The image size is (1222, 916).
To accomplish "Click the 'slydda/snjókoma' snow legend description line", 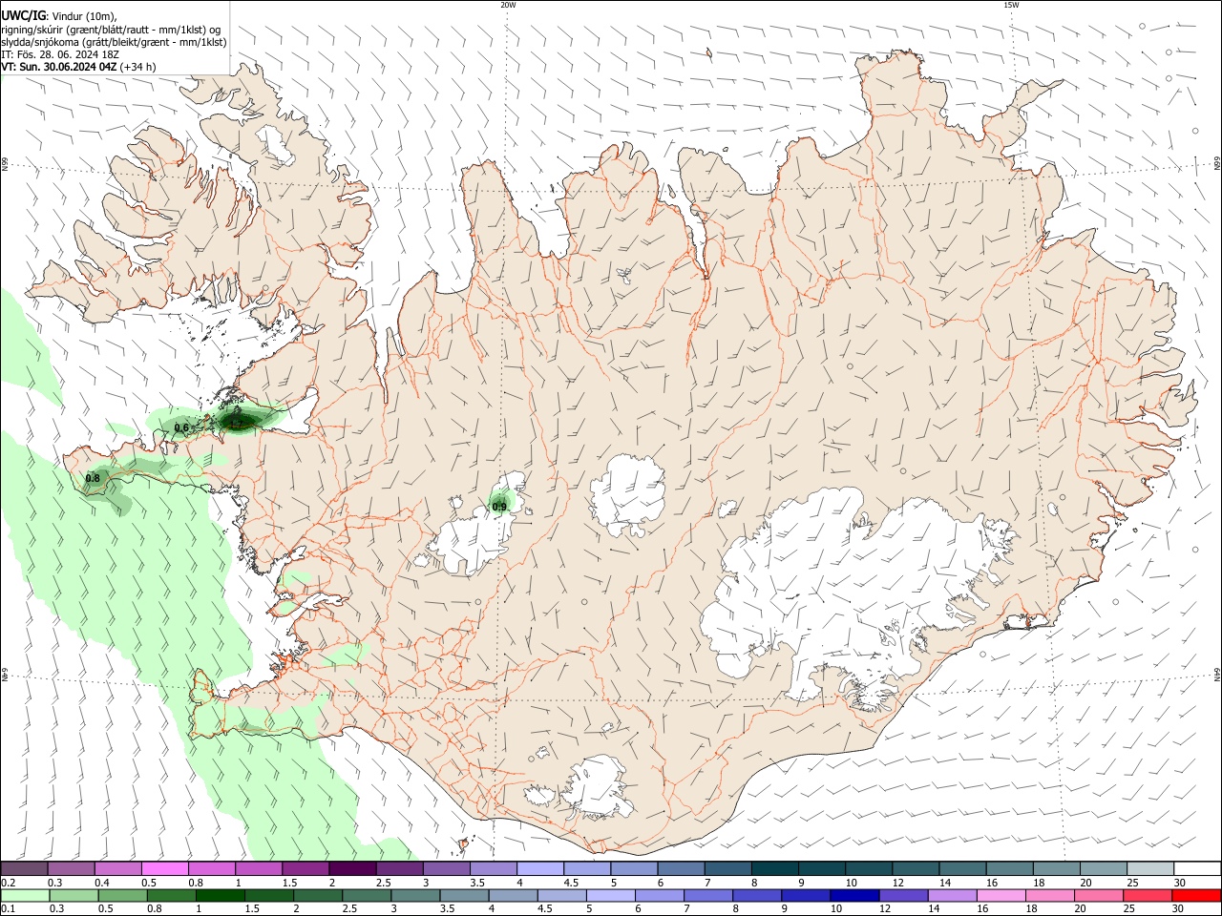I will (114, 42).
